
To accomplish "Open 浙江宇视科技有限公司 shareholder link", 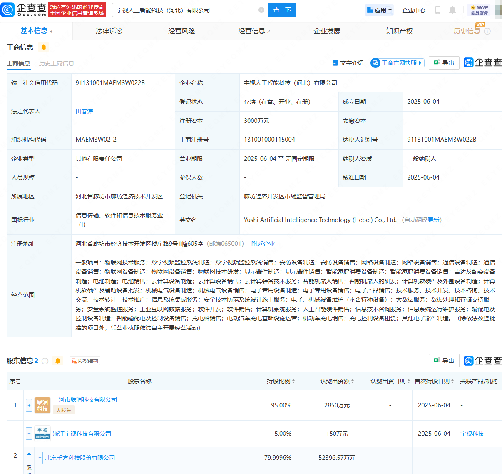I will pyautogui.click(x=82, y=434).
